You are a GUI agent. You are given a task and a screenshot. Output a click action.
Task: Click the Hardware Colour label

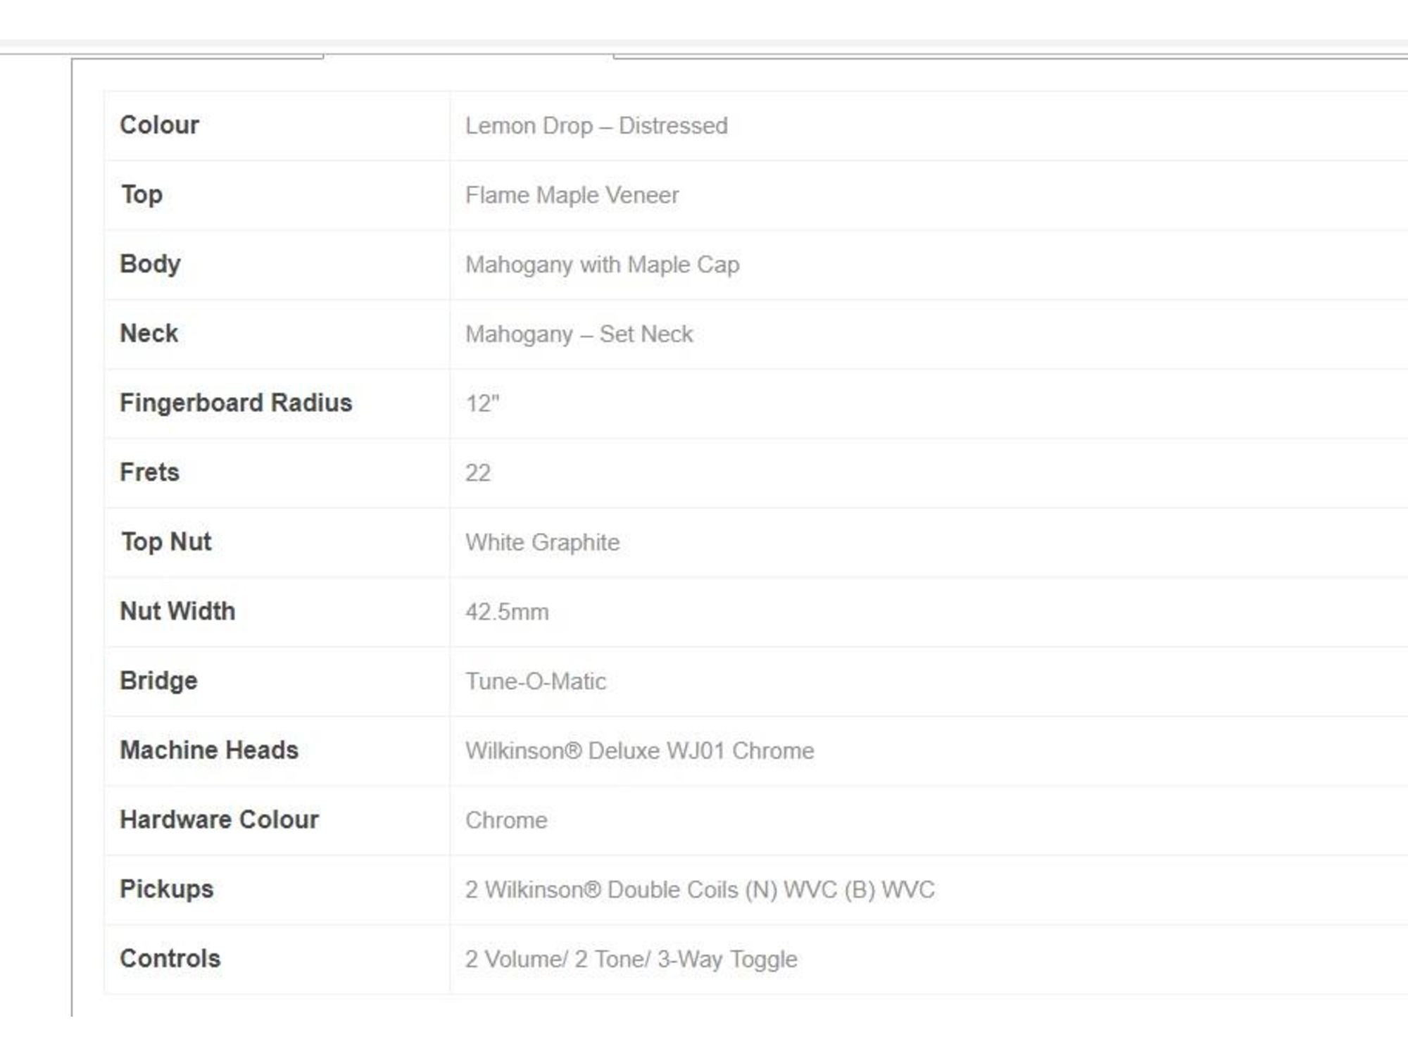click(219, 819)
